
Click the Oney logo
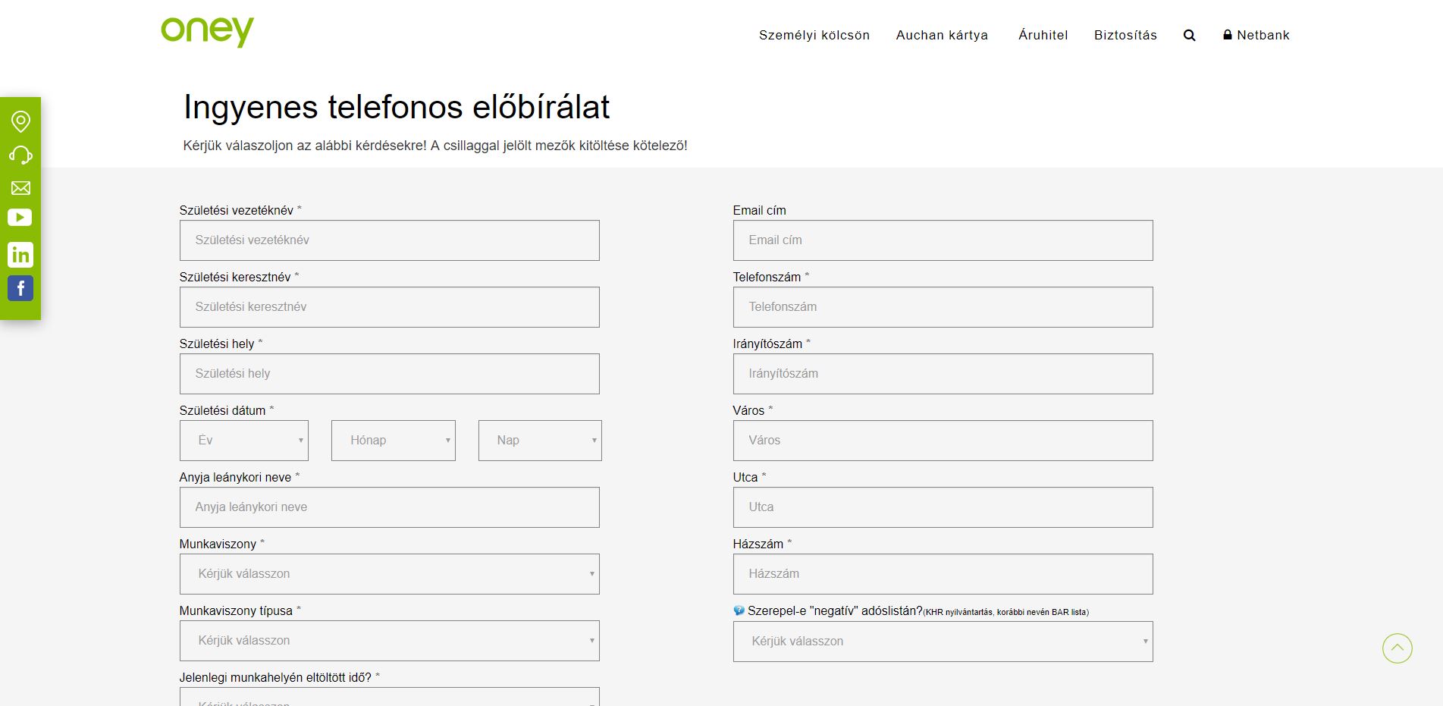tap(207, 31)
